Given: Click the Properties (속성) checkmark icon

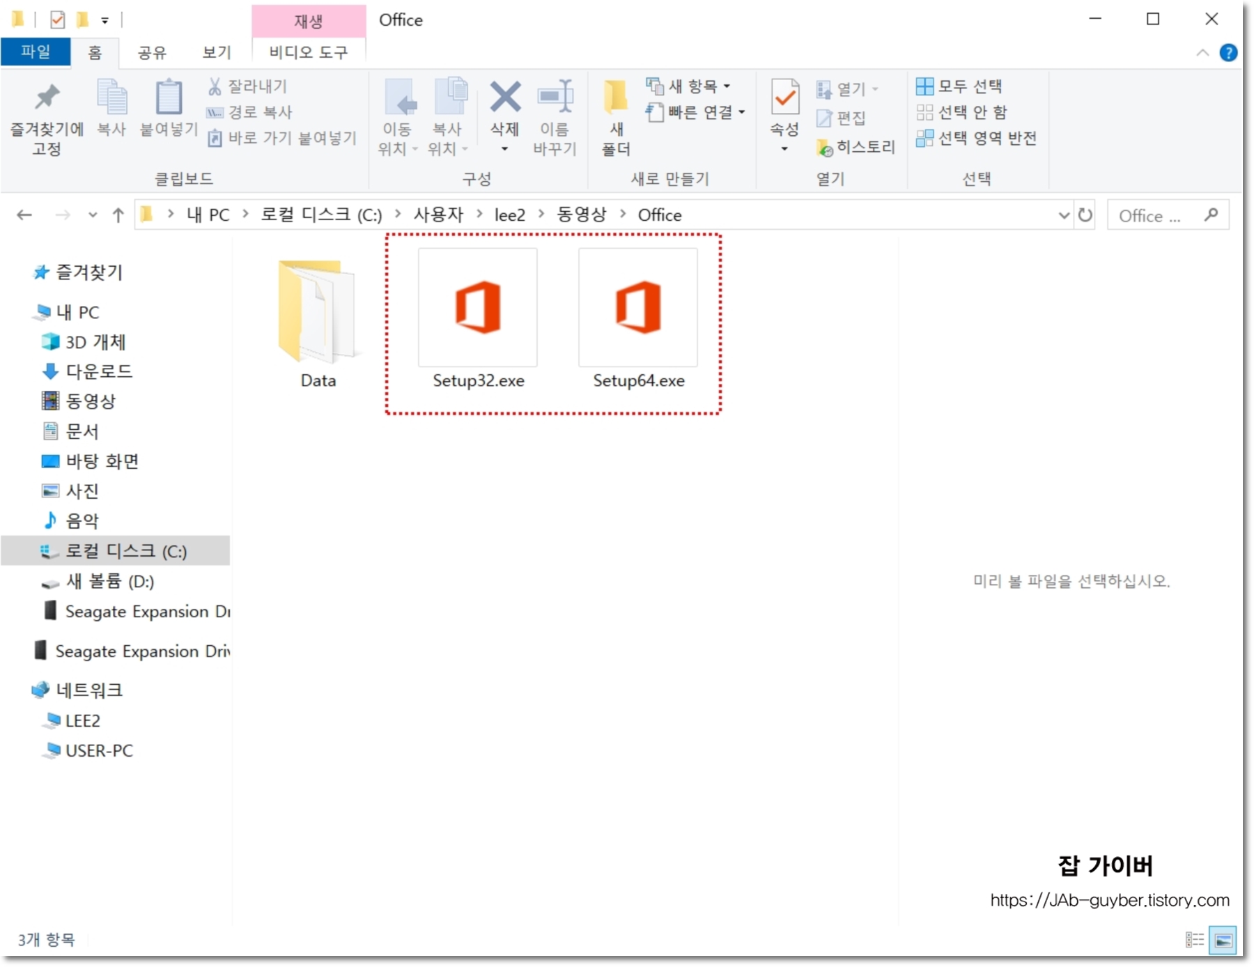Looking at the screenshot, I should (x=784, y=98).
